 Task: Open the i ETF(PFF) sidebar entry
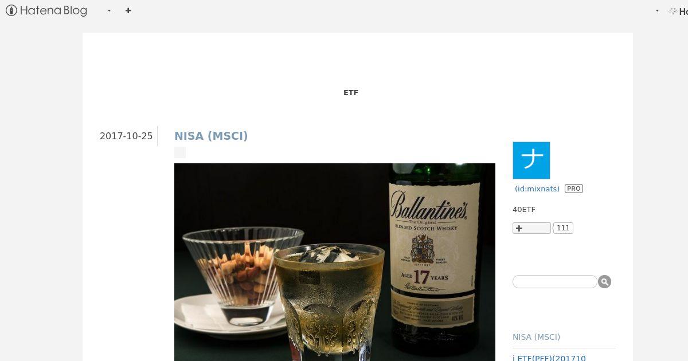(549, 358)
